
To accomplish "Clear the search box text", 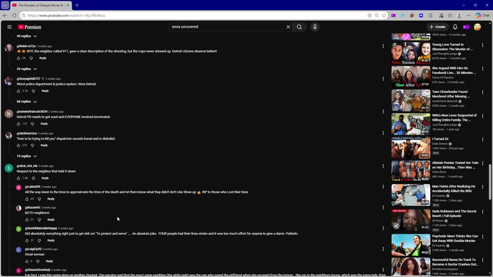I will point(288,27).
